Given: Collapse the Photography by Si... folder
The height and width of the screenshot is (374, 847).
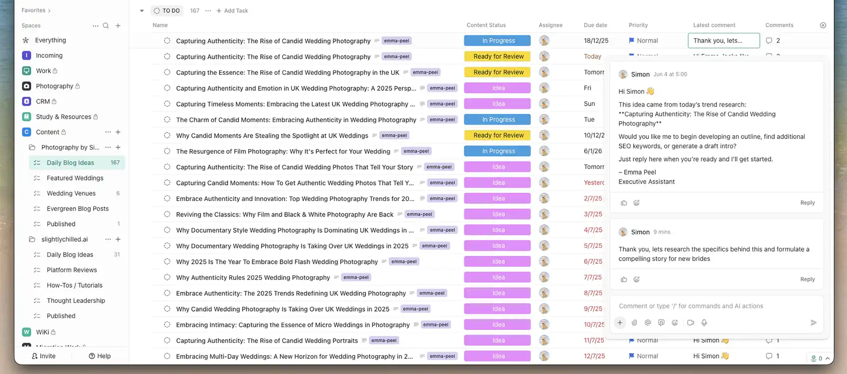Looking at the screenshot, I should tap(32, 148).
